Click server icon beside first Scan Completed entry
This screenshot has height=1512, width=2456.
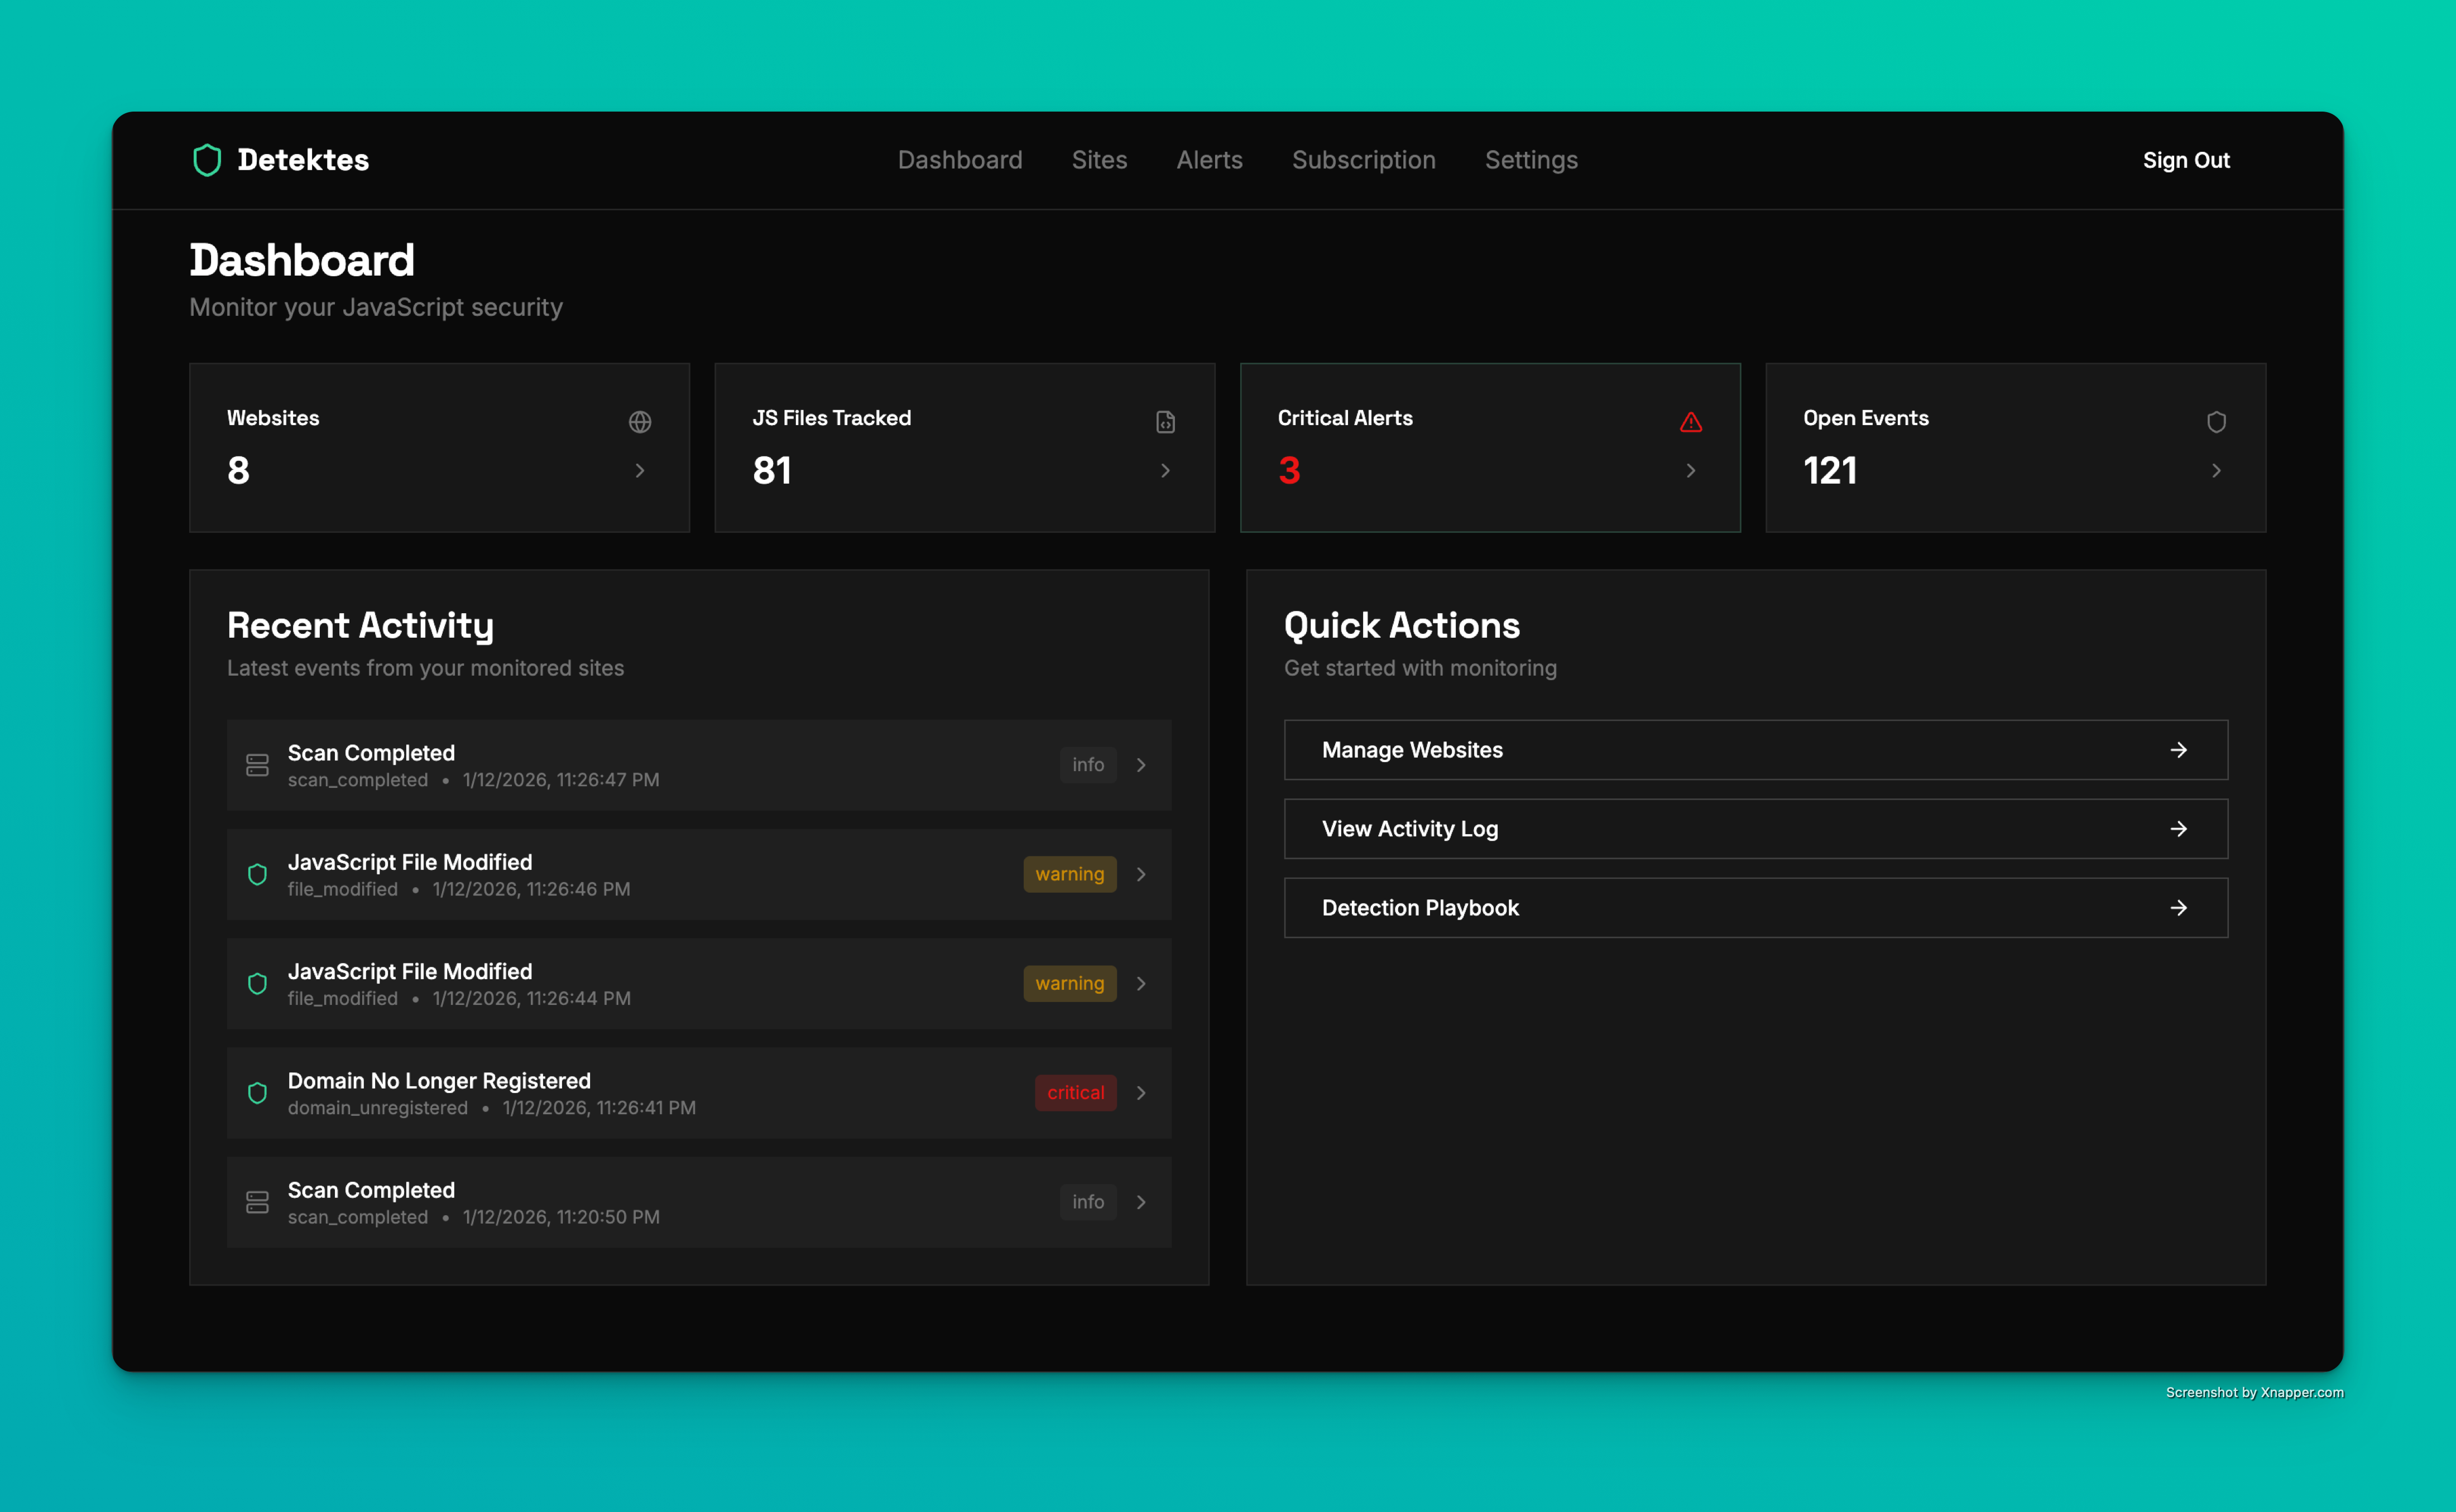(x=257, y=765)
